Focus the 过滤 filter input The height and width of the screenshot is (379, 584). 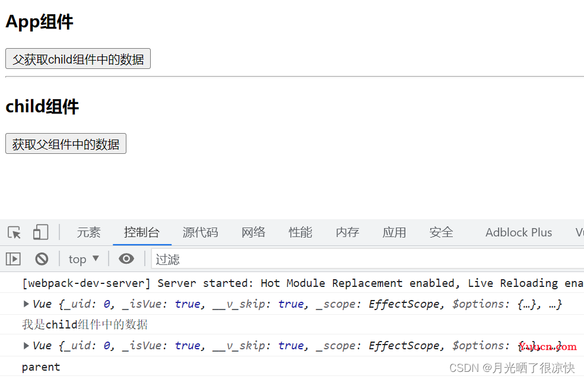point(367,259)
